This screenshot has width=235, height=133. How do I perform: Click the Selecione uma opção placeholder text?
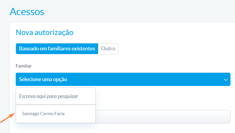43,79
